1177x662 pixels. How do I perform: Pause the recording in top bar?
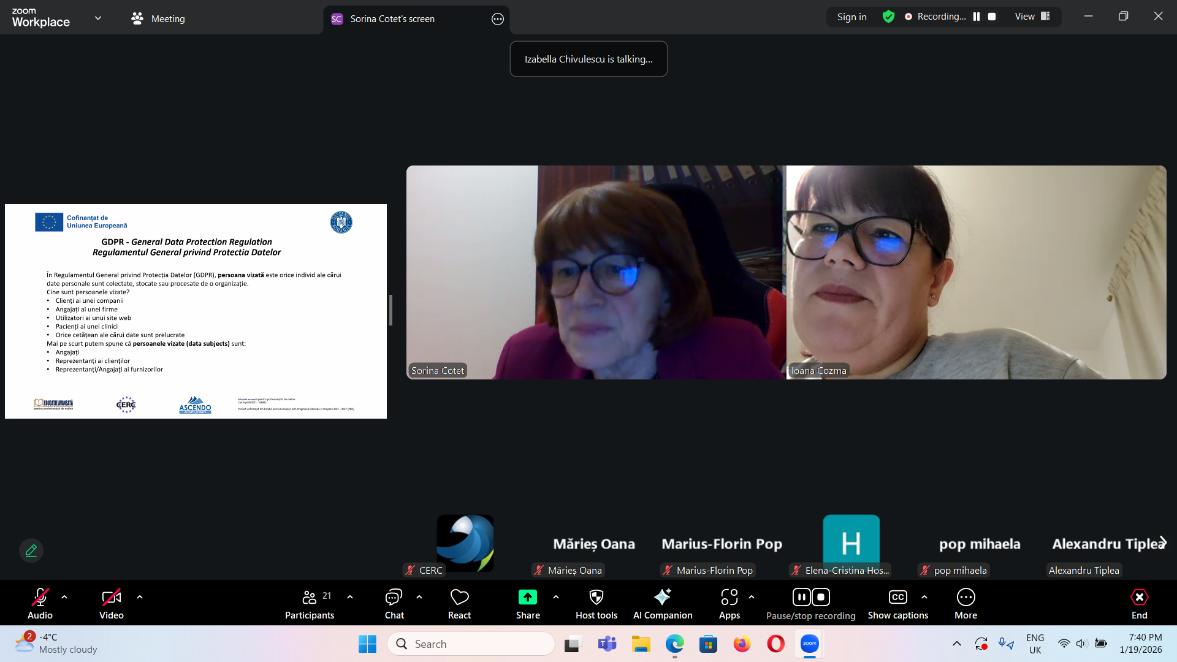(977, 17)
